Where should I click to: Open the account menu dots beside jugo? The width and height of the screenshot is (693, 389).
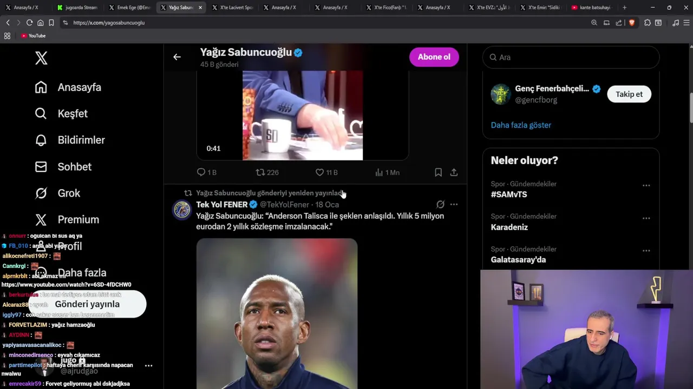(148, 365)
